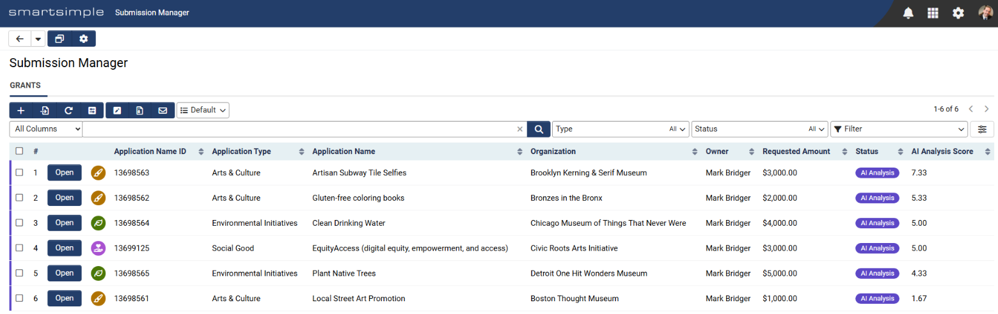This screenshot has height=314, width=998.
Task: Check the EquityAccess row checkbox
Action: coord(19,248)
